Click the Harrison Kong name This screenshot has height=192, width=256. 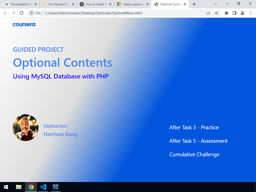click(60, 134)
